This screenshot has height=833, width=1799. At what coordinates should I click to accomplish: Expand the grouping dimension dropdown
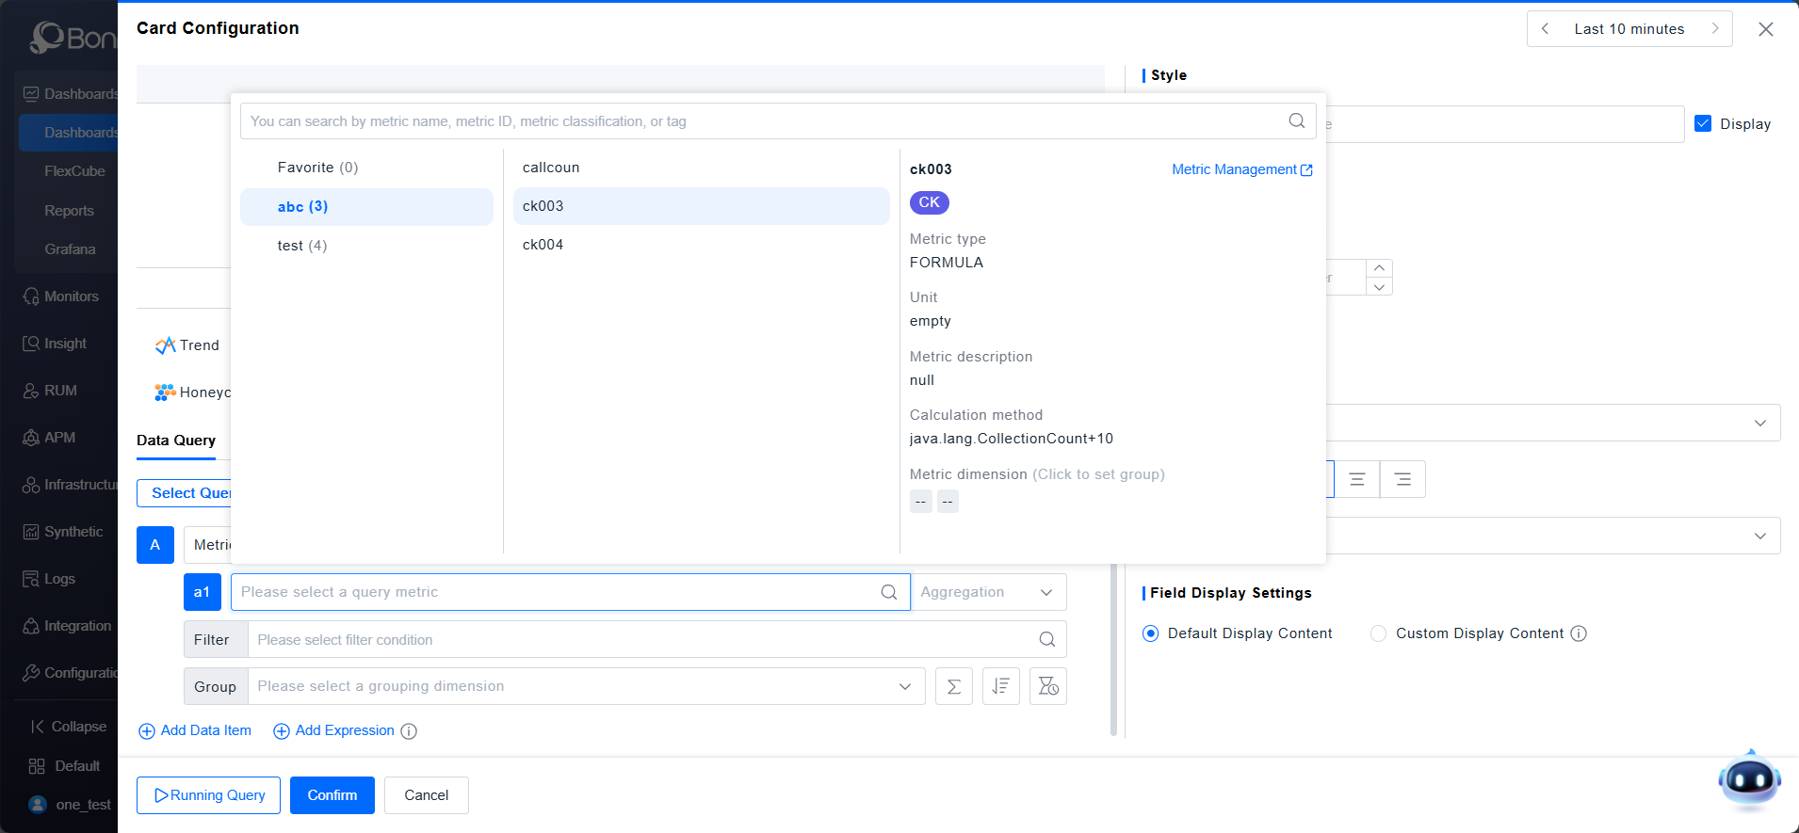click(904, 686)
